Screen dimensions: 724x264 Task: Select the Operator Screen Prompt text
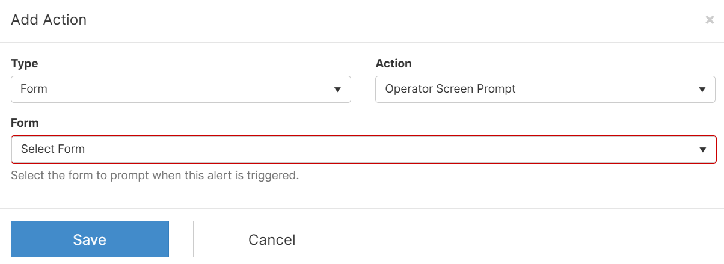click(450, 89)
